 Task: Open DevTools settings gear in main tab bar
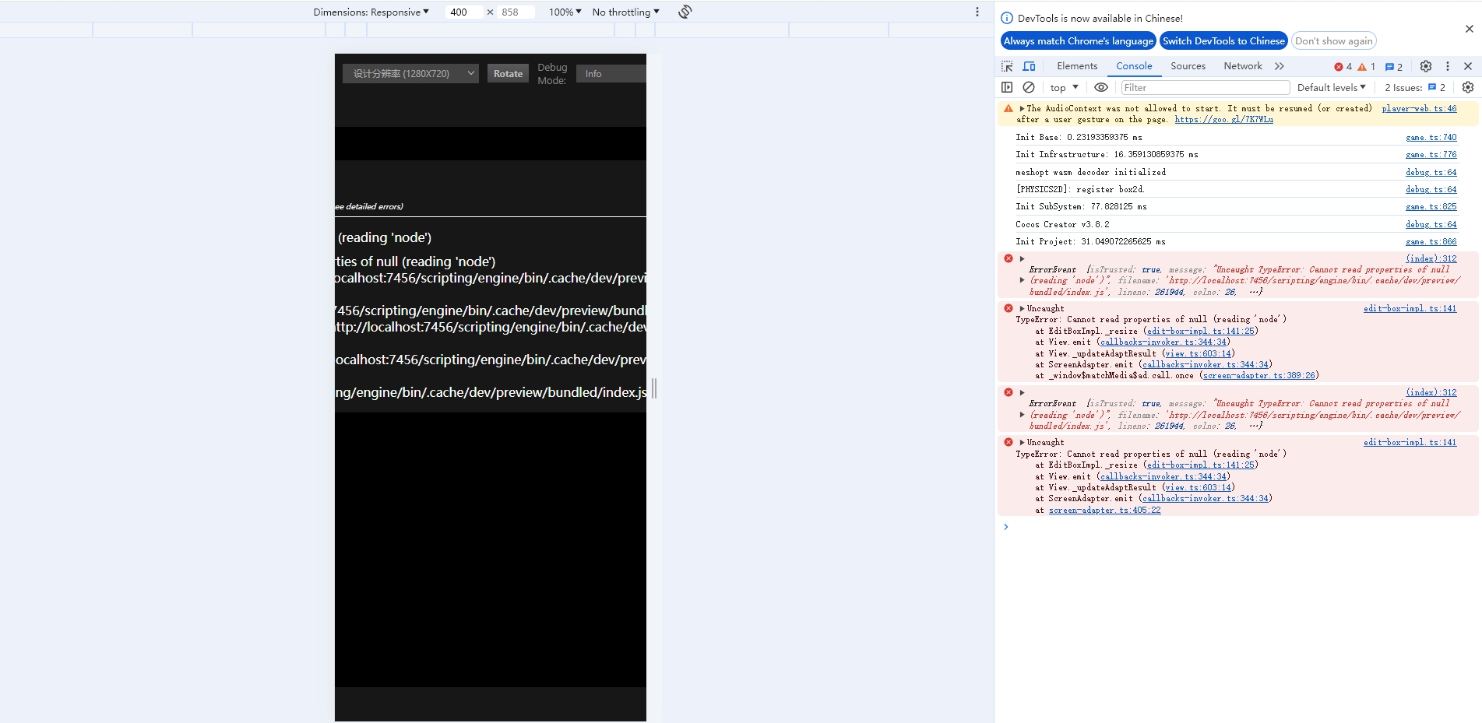coord(1426,66)
